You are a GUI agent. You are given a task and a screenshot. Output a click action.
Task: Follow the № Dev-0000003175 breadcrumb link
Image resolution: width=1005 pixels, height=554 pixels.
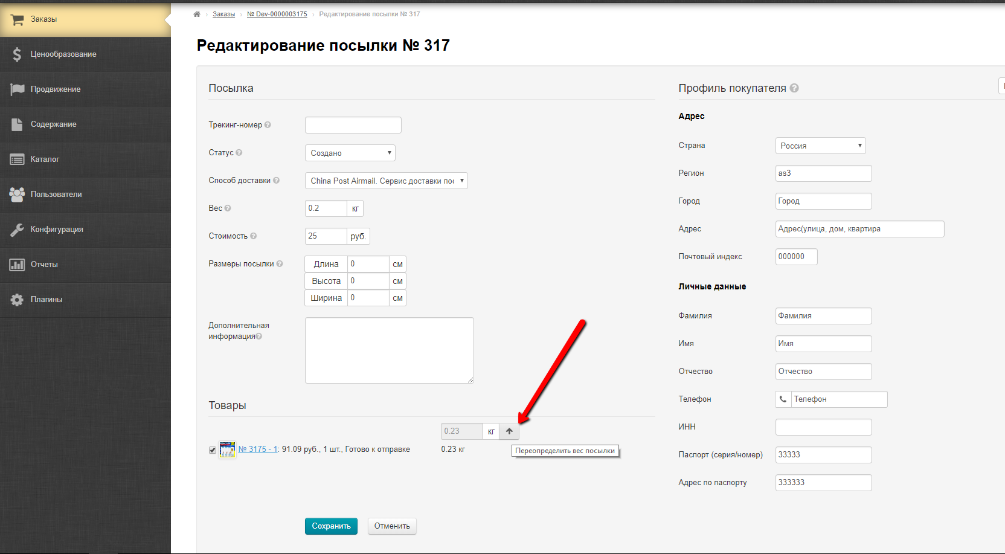click(x=277, y=14)
